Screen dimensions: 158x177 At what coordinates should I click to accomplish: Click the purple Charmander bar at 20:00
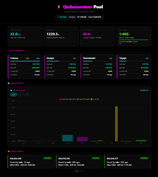tap(82, 139)
